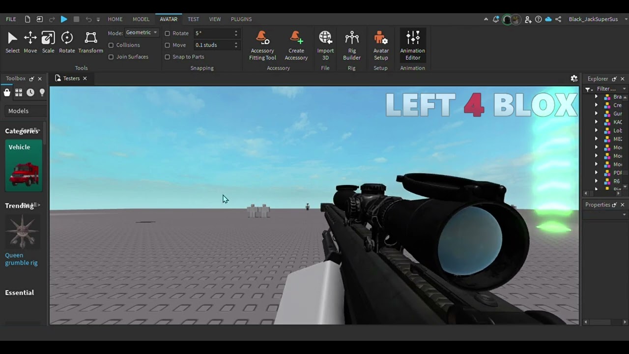
Task: Click the open-place icon next to New
Action: click(x=40, y=19)
